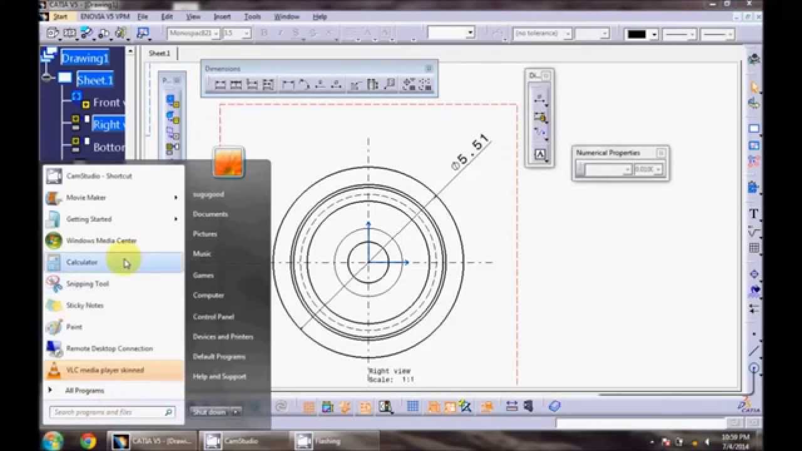Click the Shut down button
802x451 pixels.
(x=210, y=412)
